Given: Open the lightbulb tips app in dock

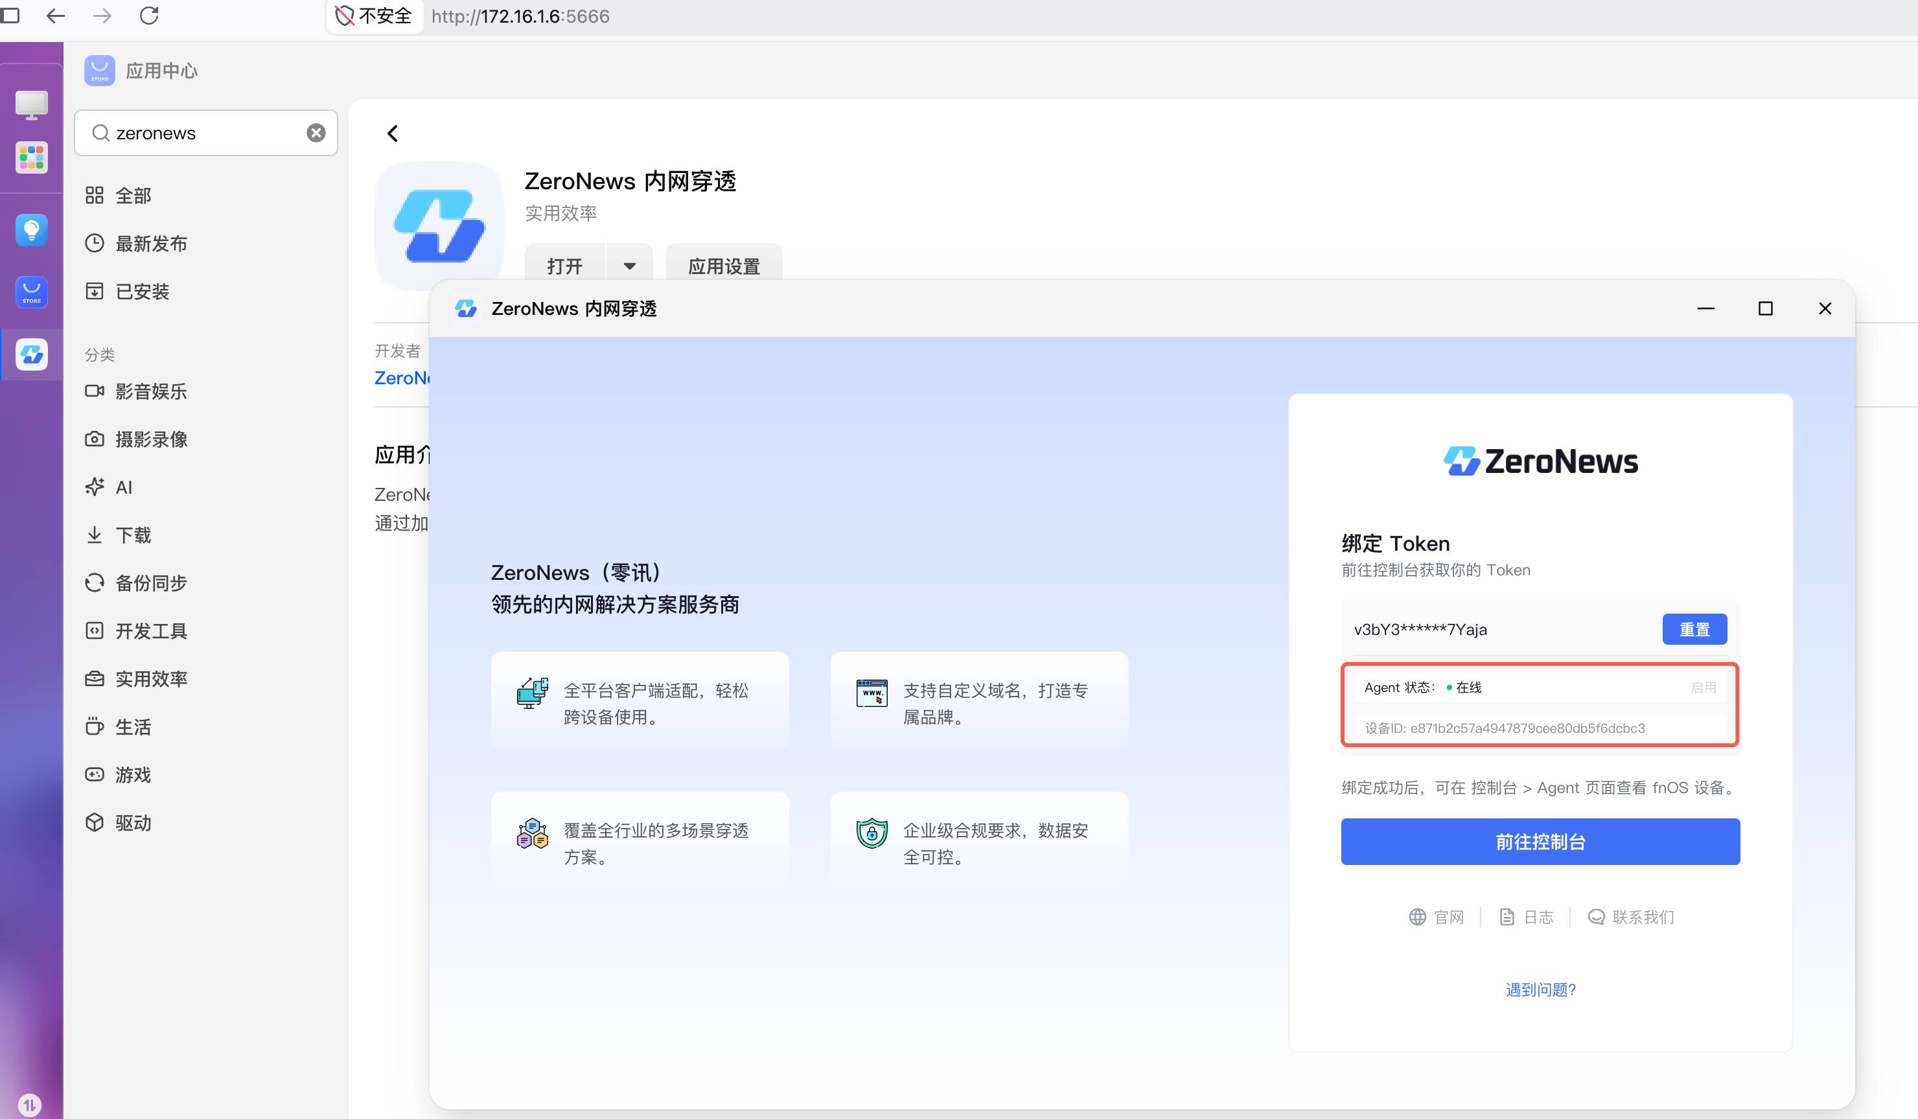Looking at the screenshot, I should [x=31, y=229].
